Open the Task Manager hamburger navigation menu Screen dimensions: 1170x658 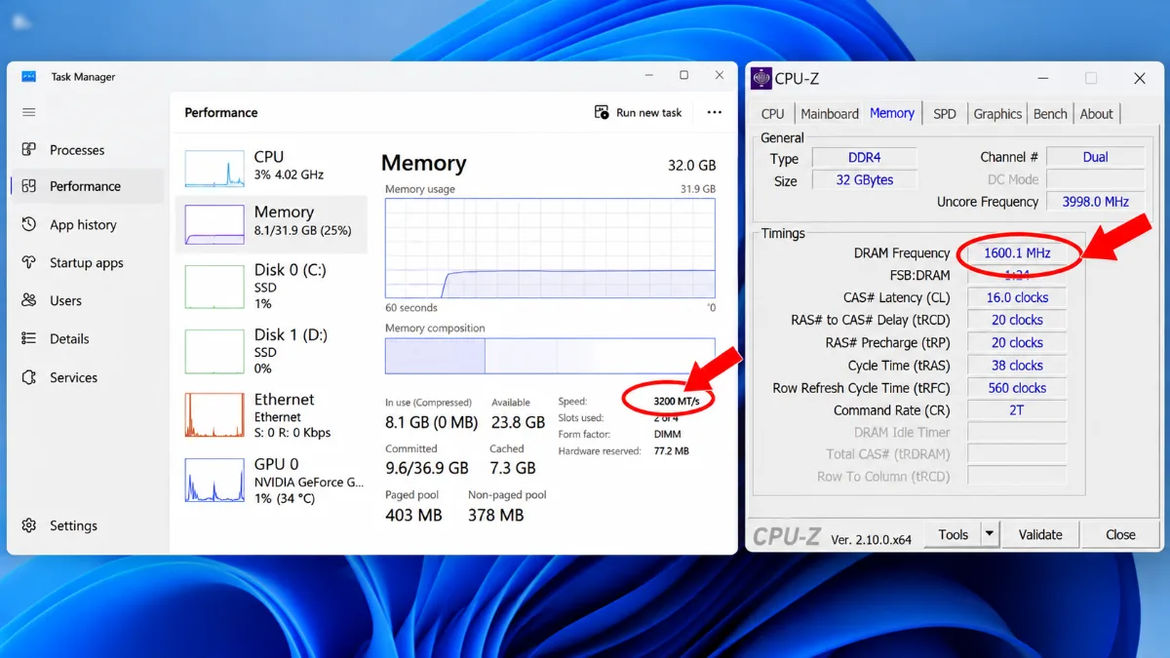click(x=28, y=112)
